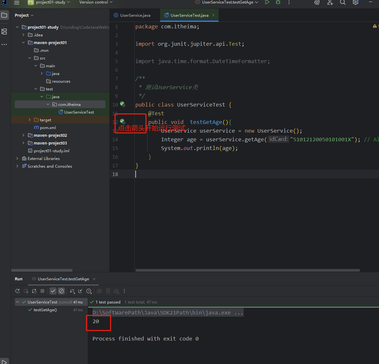Viewport: 379px width, 364px height.
Task: Toggle Show Ignored tests button
Action: [61, 291]
